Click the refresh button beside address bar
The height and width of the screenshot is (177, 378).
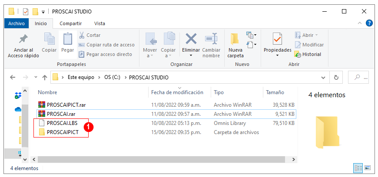tap(336, 78)
